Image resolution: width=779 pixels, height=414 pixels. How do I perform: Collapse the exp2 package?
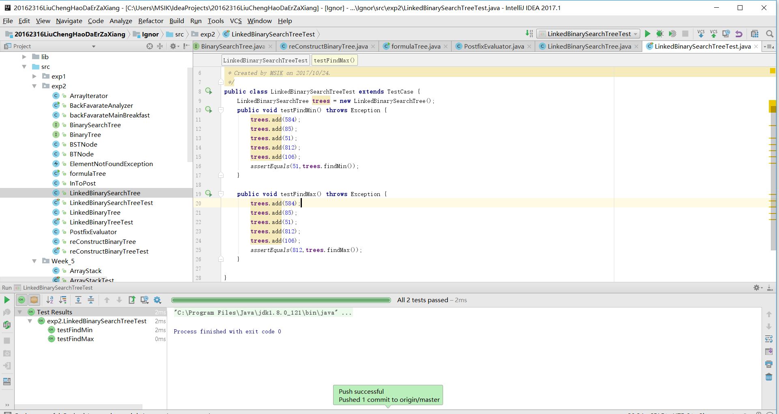point(34,86)
